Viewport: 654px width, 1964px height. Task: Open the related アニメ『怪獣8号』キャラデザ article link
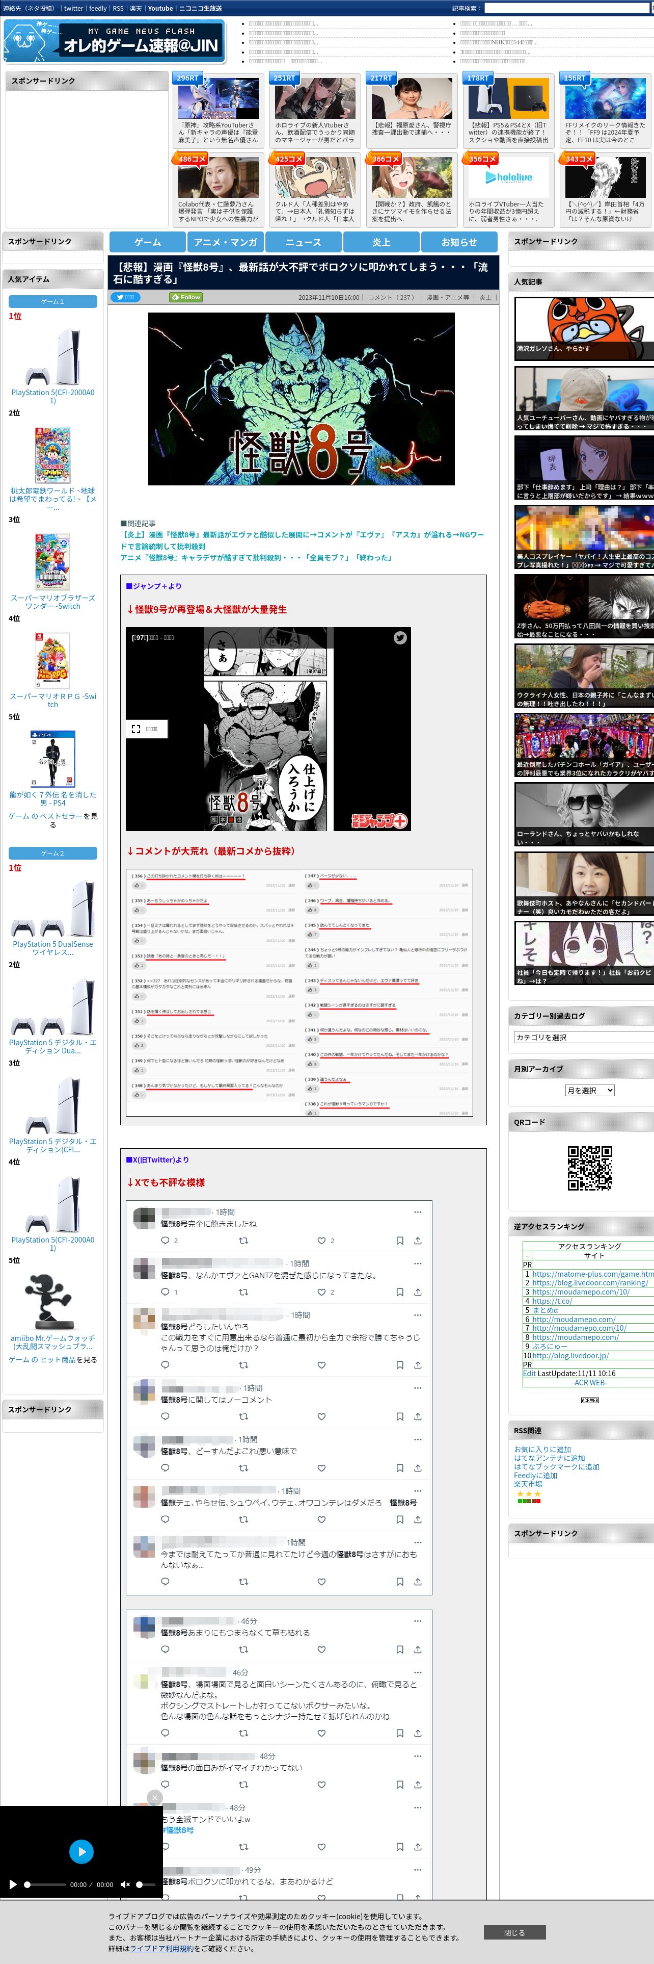(x=256, y=557)
